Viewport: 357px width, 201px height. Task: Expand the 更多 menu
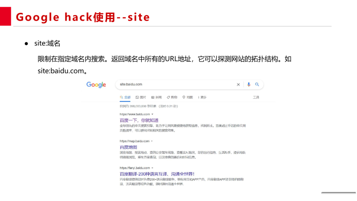pos(202,97)
